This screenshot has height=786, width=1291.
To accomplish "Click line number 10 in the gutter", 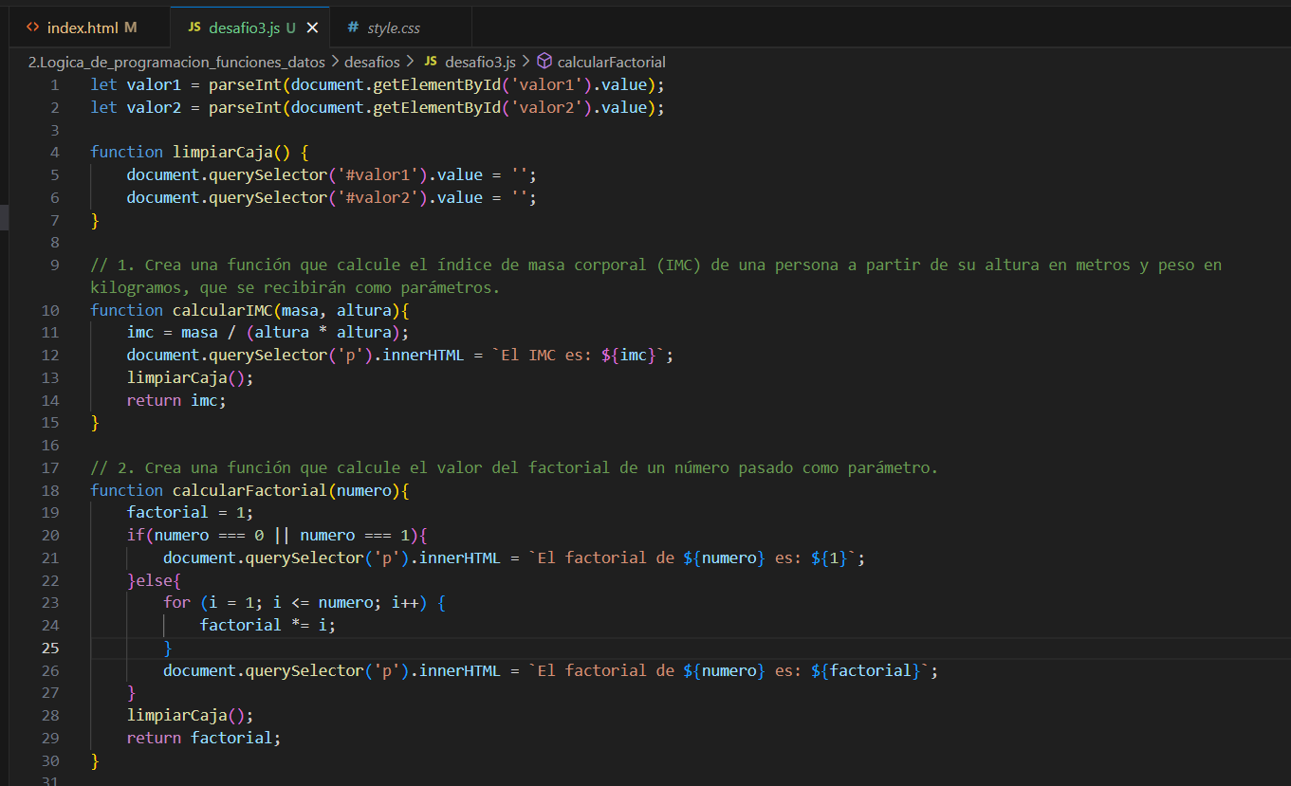I will 50,310.
